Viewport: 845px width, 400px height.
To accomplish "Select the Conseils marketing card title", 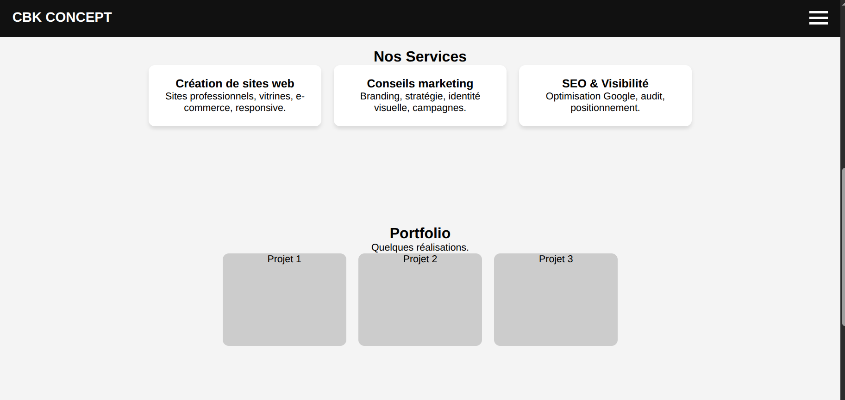I will click(x=420, y=84).
